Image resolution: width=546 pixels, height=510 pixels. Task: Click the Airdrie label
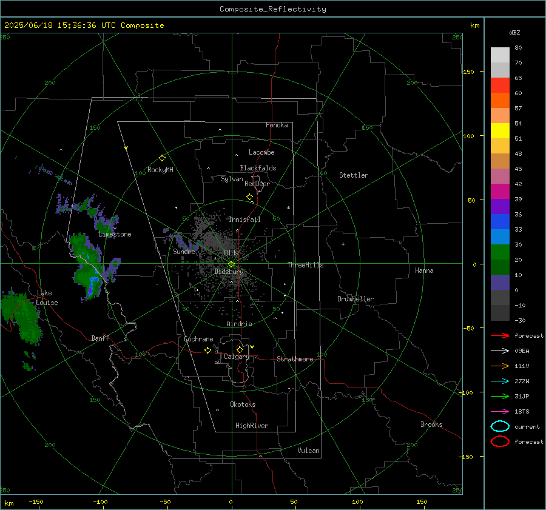pyautogui.click(x=239, y=324)
